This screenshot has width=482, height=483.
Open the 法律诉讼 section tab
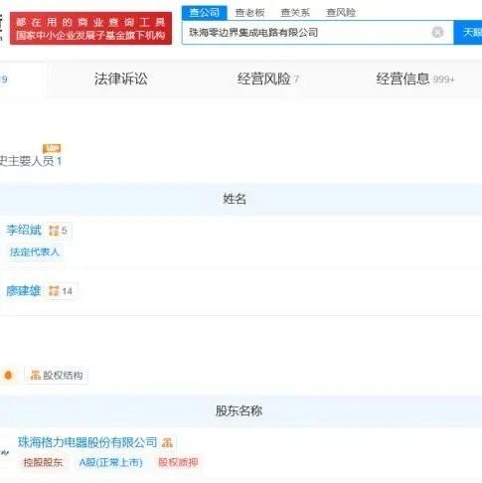coord(121,79)
